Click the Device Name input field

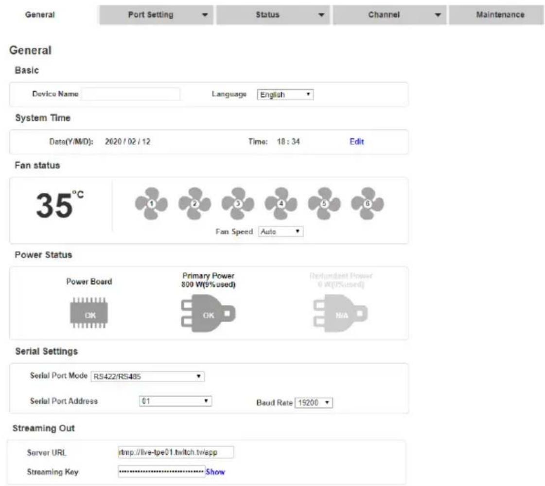pos(131,94)
